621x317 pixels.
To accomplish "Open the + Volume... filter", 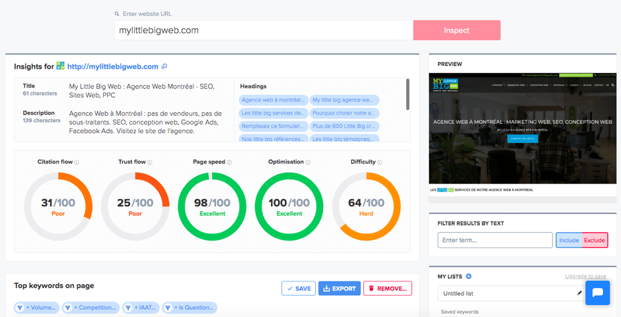I will click(37, 308).
